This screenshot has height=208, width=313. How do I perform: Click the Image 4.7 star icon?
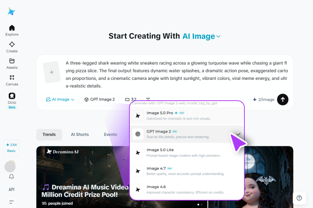click(138, 171)
